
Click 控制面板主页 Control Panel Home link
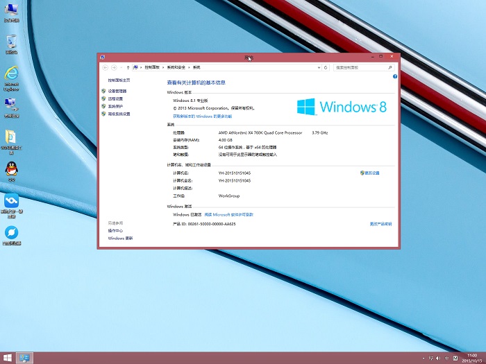[x=119, y=80]
